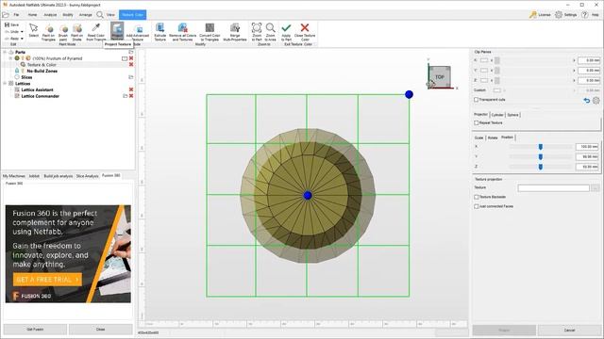The image size is (604, 339).
Task: Toggle the X clip plane box
Action: (484, 60)
